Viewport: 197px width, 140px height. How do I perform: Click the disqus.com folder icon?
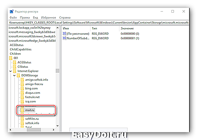pyautogui.click(x=22, y=93)
